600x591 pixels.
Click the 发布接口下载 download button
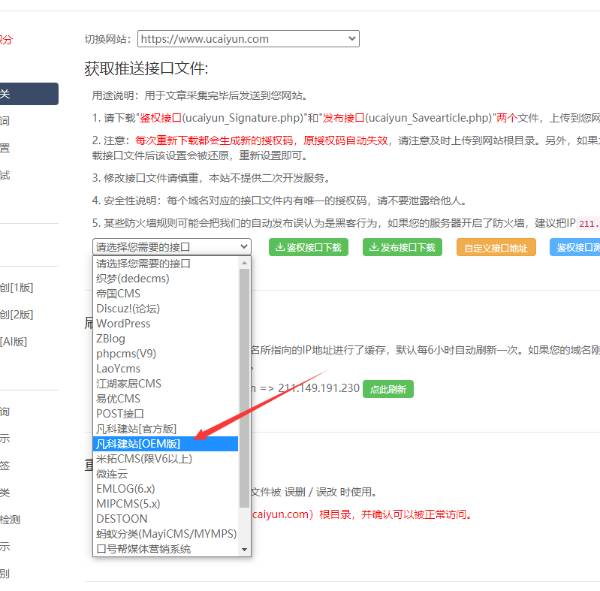402,248
